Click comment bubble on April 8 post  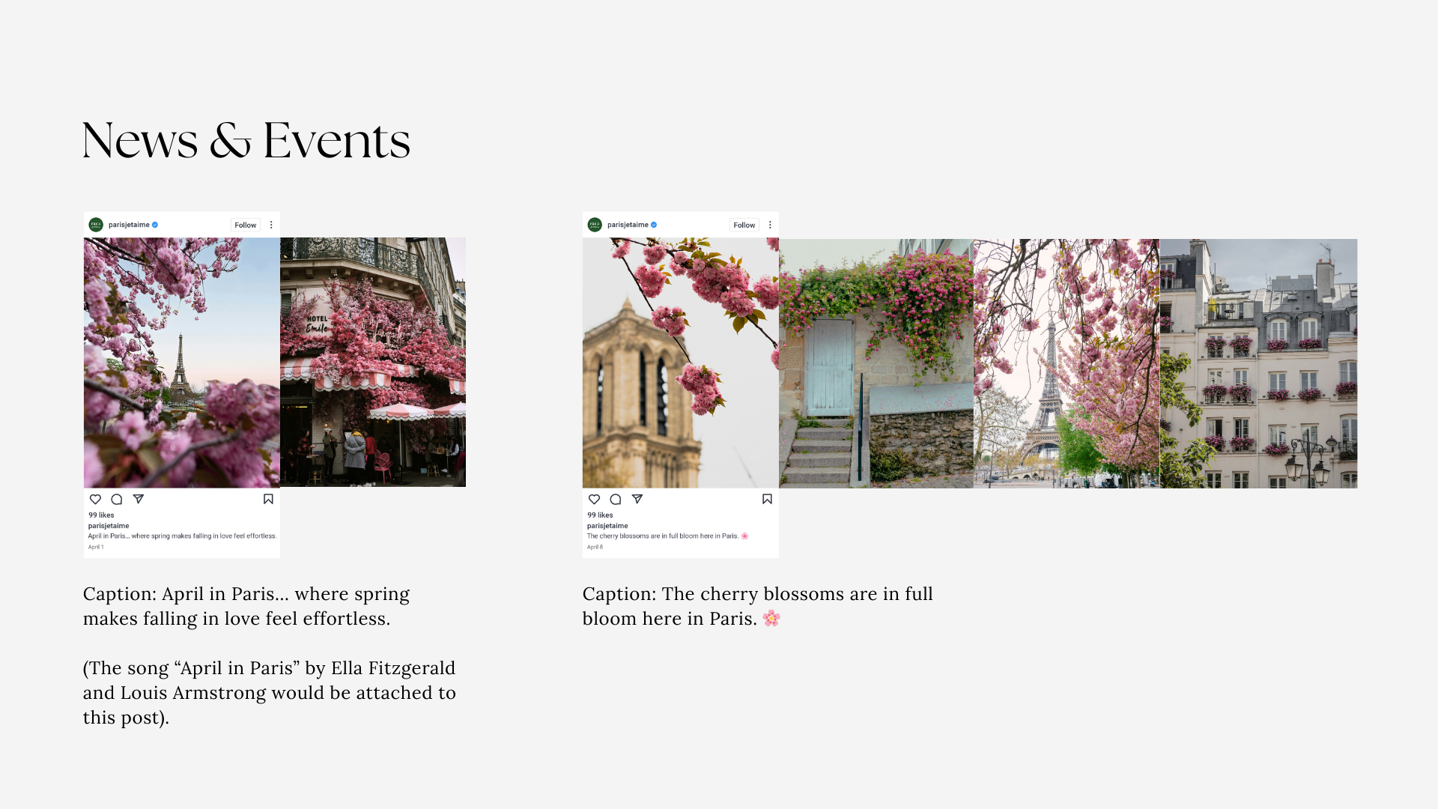[615, 499]
